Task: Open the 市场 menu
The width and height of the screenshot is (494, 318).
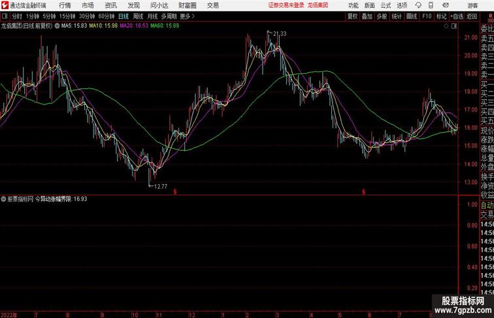Action: pyautogui.click(x=88, y=5)
